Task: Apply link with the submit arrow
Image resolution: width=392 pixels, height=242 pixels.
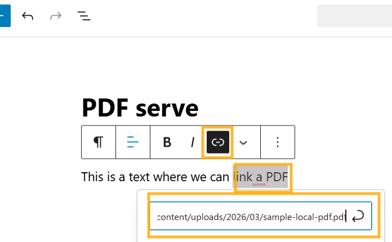Action: point(357,217)
